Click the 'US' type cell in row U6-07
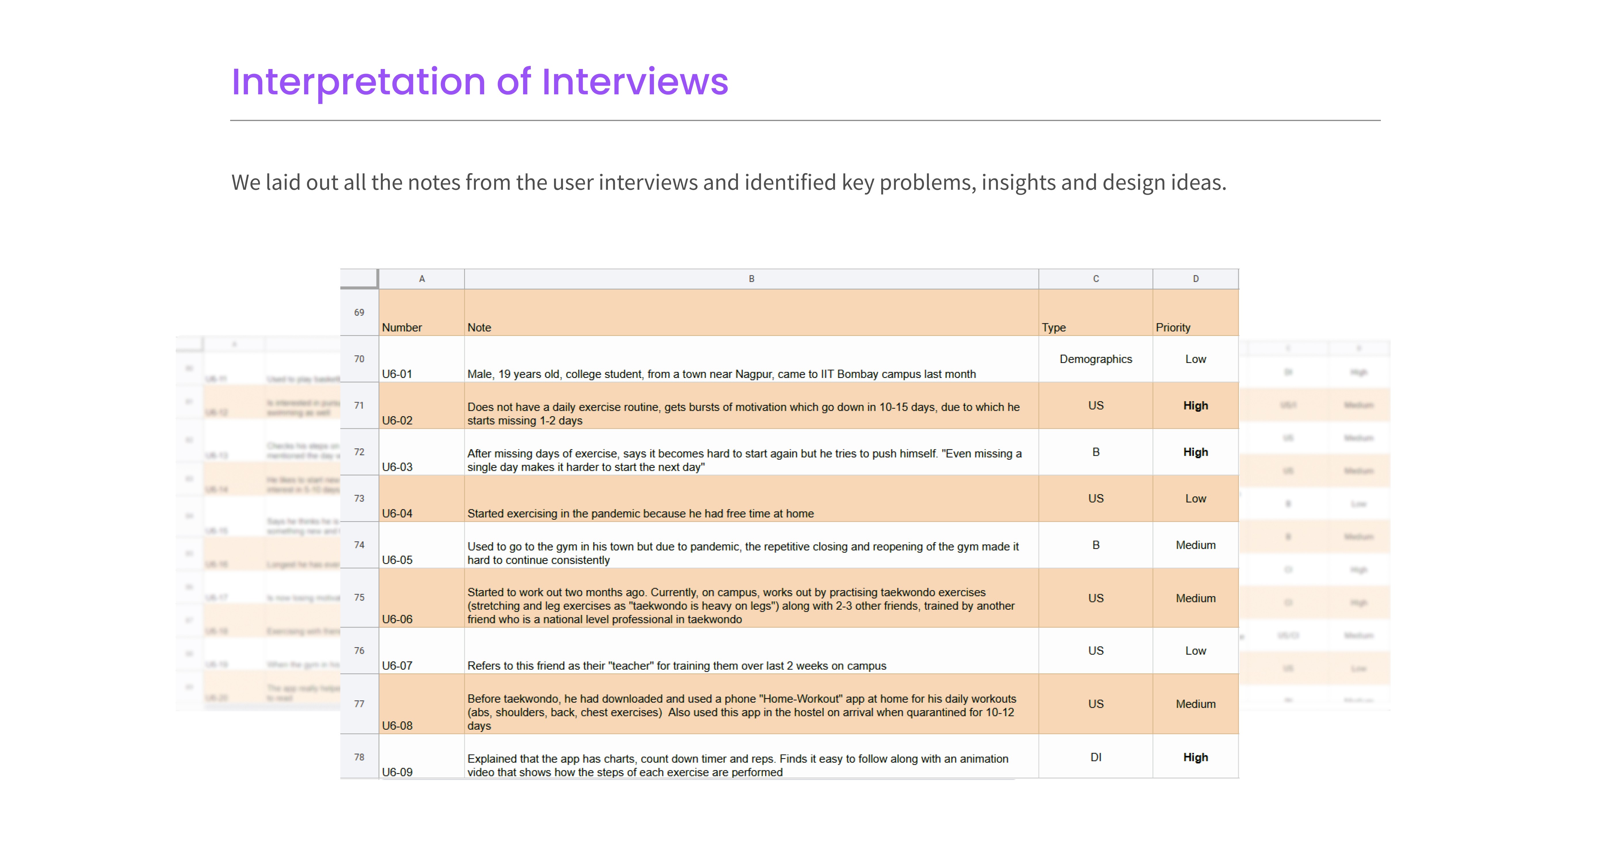The width and height of the screenshot is (1611, 841). [1095, 650]
